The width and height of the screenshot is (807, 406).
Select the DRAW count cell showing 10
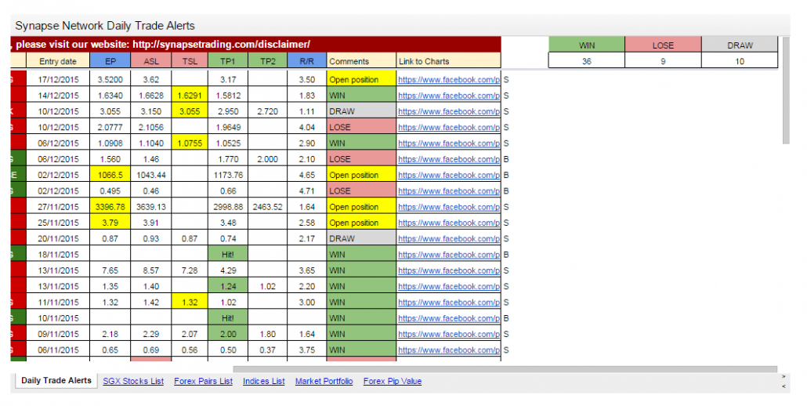740,61
